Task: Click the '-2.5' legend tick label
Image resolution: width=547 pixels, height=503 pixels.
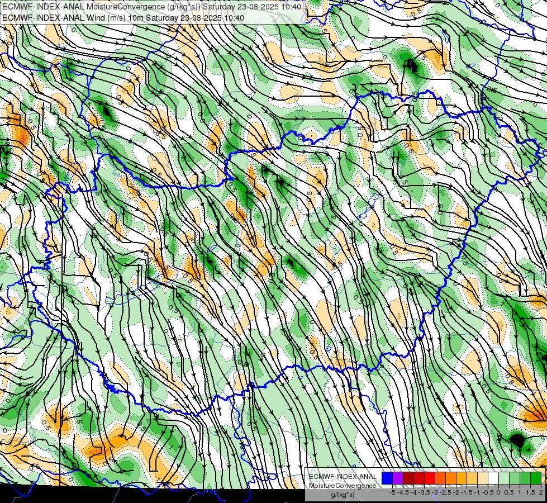Action: click(445, 492)
